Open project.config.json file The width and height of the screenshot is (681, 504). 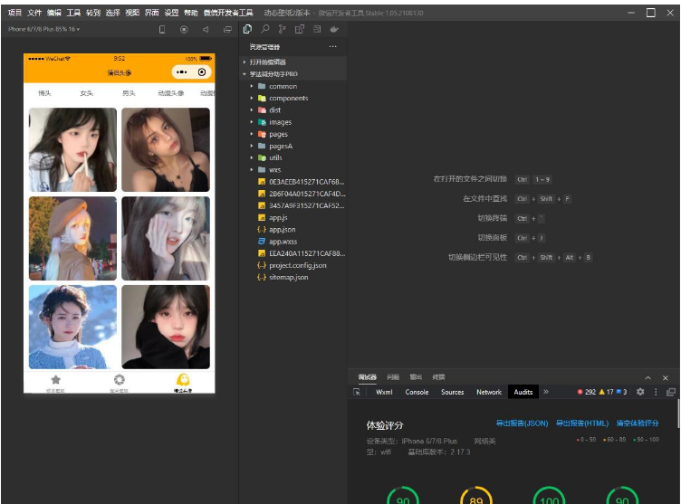click(x=298, y=265)
